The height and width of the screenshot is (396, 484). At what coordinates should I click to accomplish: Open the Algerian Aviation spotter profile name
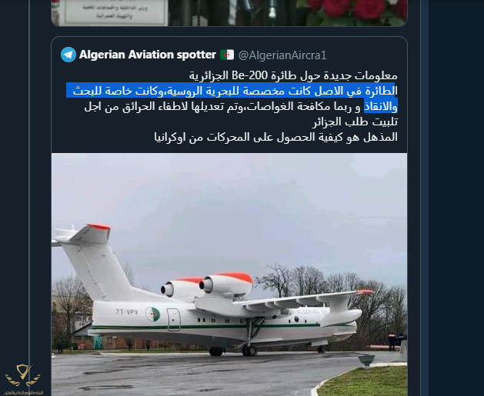click(x=148, y=55)
